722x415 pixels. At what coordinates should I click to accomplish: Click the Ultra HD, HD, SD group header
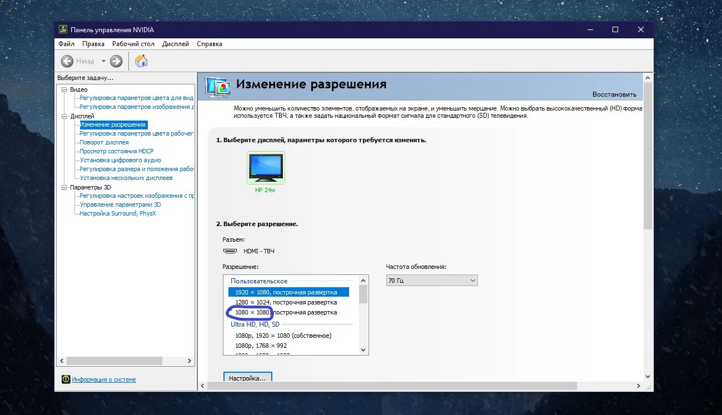(255, 324)
